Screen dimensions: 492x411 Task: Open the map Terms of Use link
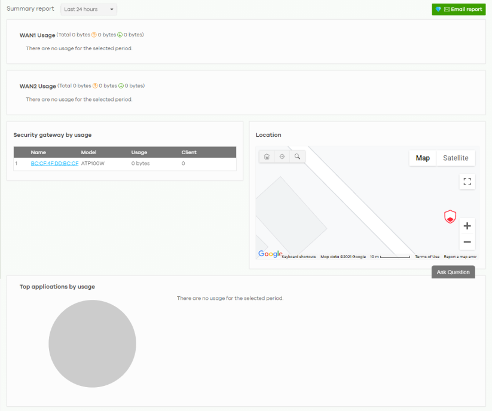pos(427,257)
